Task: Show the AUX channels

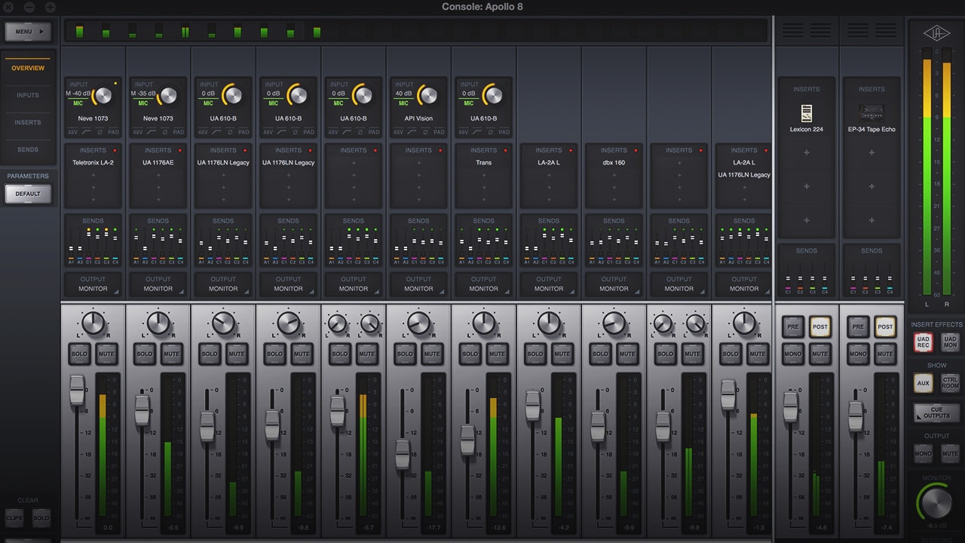Action: pos(923,383)
